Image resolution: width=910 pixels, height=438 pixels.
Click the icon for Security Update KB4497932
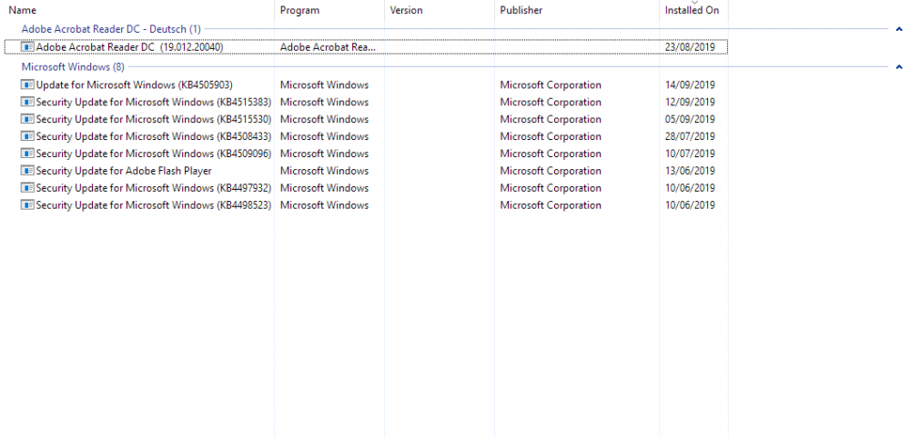(x=27, y=188)
